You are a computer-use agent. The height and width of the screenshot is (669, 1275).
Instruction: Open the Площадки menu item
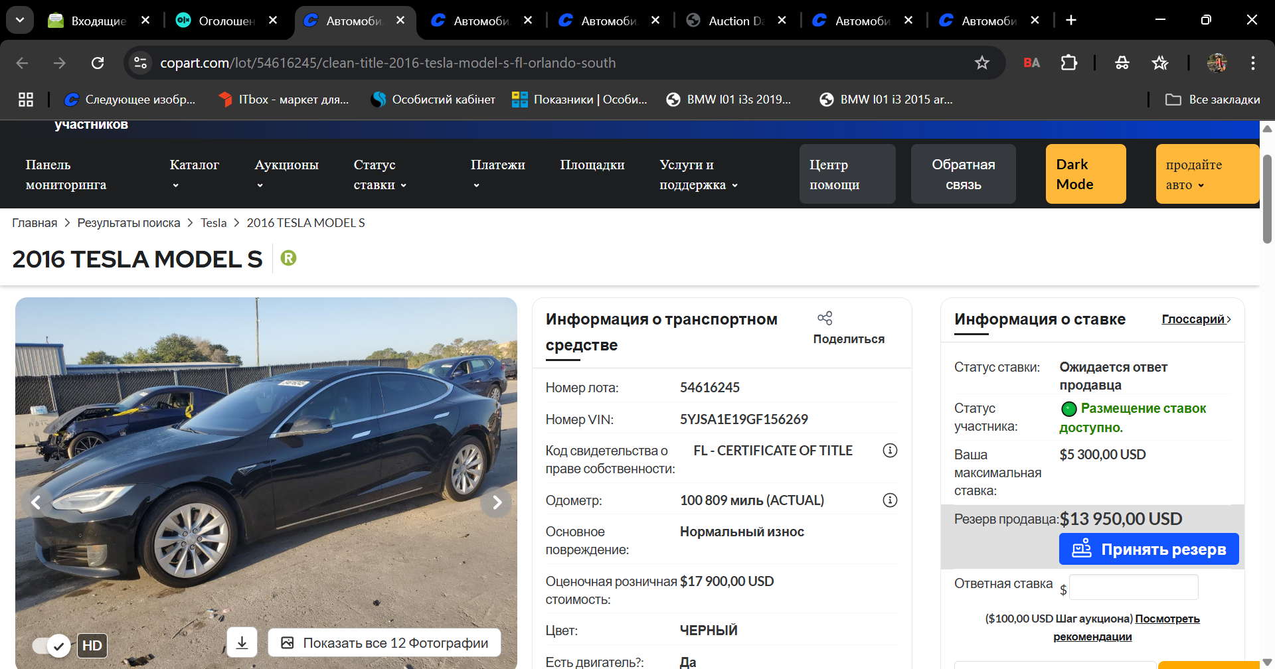coord(592,165)
